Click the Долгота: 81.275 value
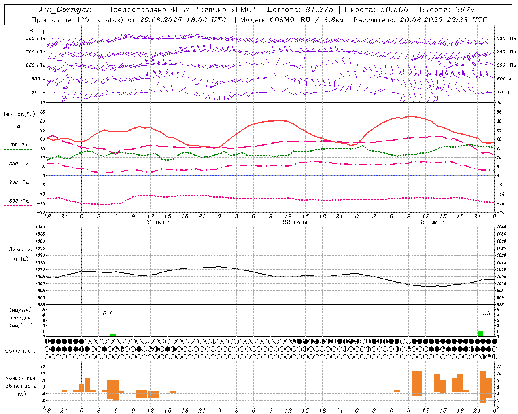The image size is (518, 414). point(300,10)
